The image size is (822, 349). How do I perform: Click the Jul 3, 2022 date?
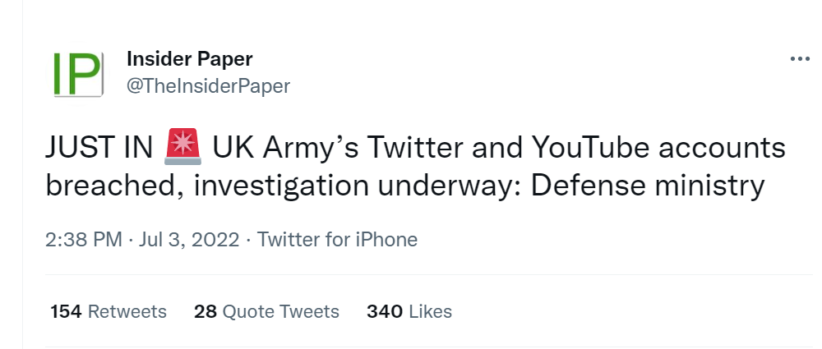coord(189,240)
